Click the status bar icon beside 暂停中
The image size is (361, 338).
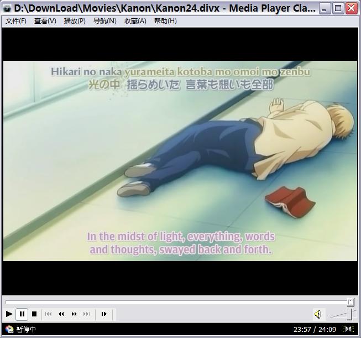pyautogui.click(x=9, y=329)
